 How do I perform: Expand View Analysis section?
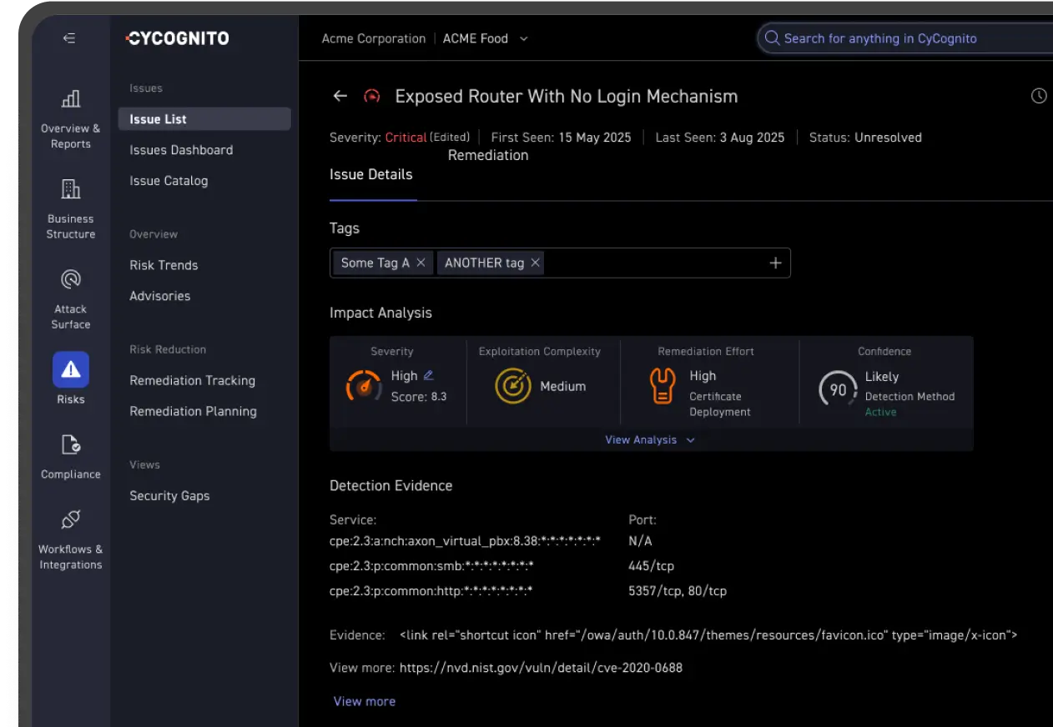tap(650, 439)
